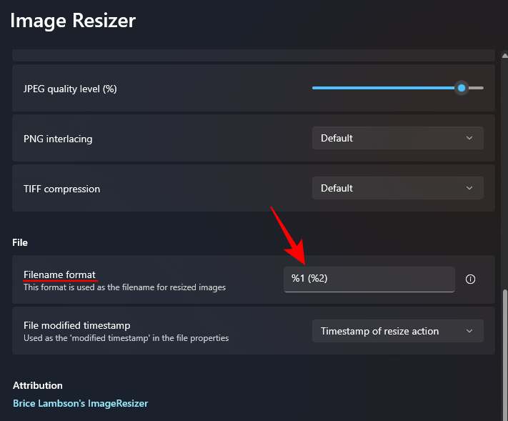Click the Image Resizer page title
Screen dimensions: 508x421
(72, 21)
